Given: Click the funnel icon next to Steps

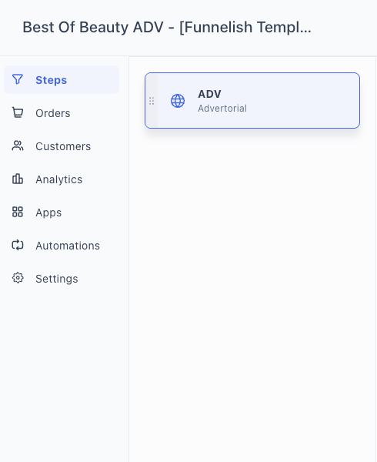Looking at the screenshot, I should (x=18, y=79).
